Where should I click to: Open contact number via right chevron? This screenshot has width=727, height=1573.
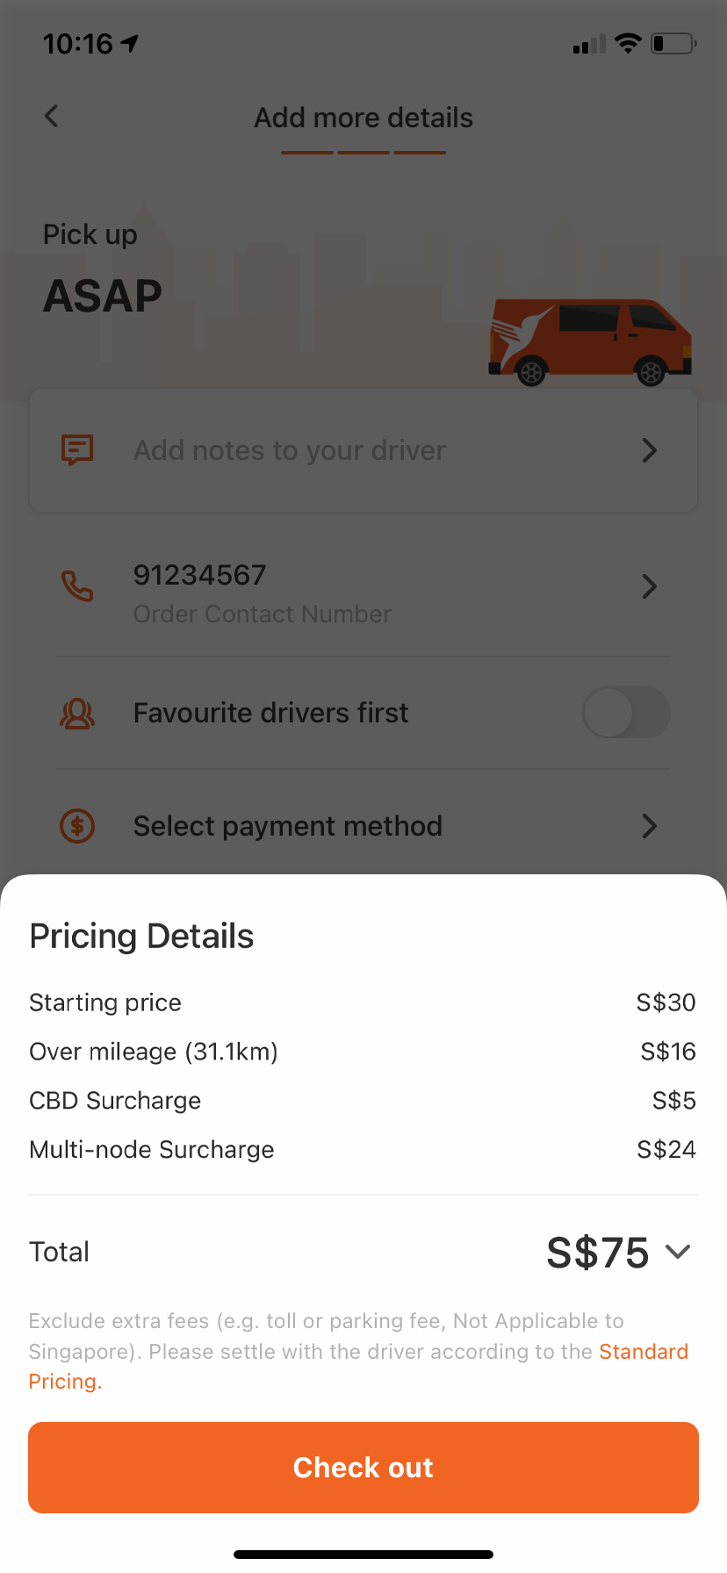pos(650,586)
